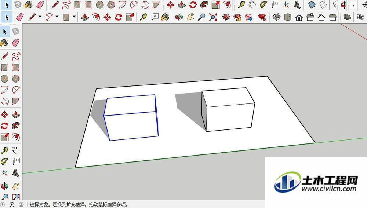The image size is (367, 208).
Task: Activate Push/Pull in the second toolbar row
Action: pyautogui.click(x=84, y=17)
